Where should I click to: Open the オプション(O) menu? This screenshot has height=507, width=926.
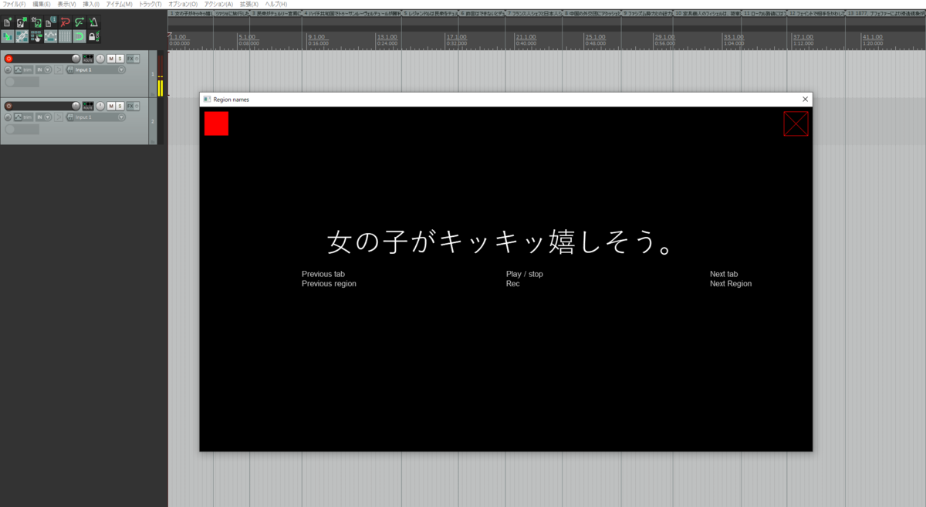(x=184, y=4)
